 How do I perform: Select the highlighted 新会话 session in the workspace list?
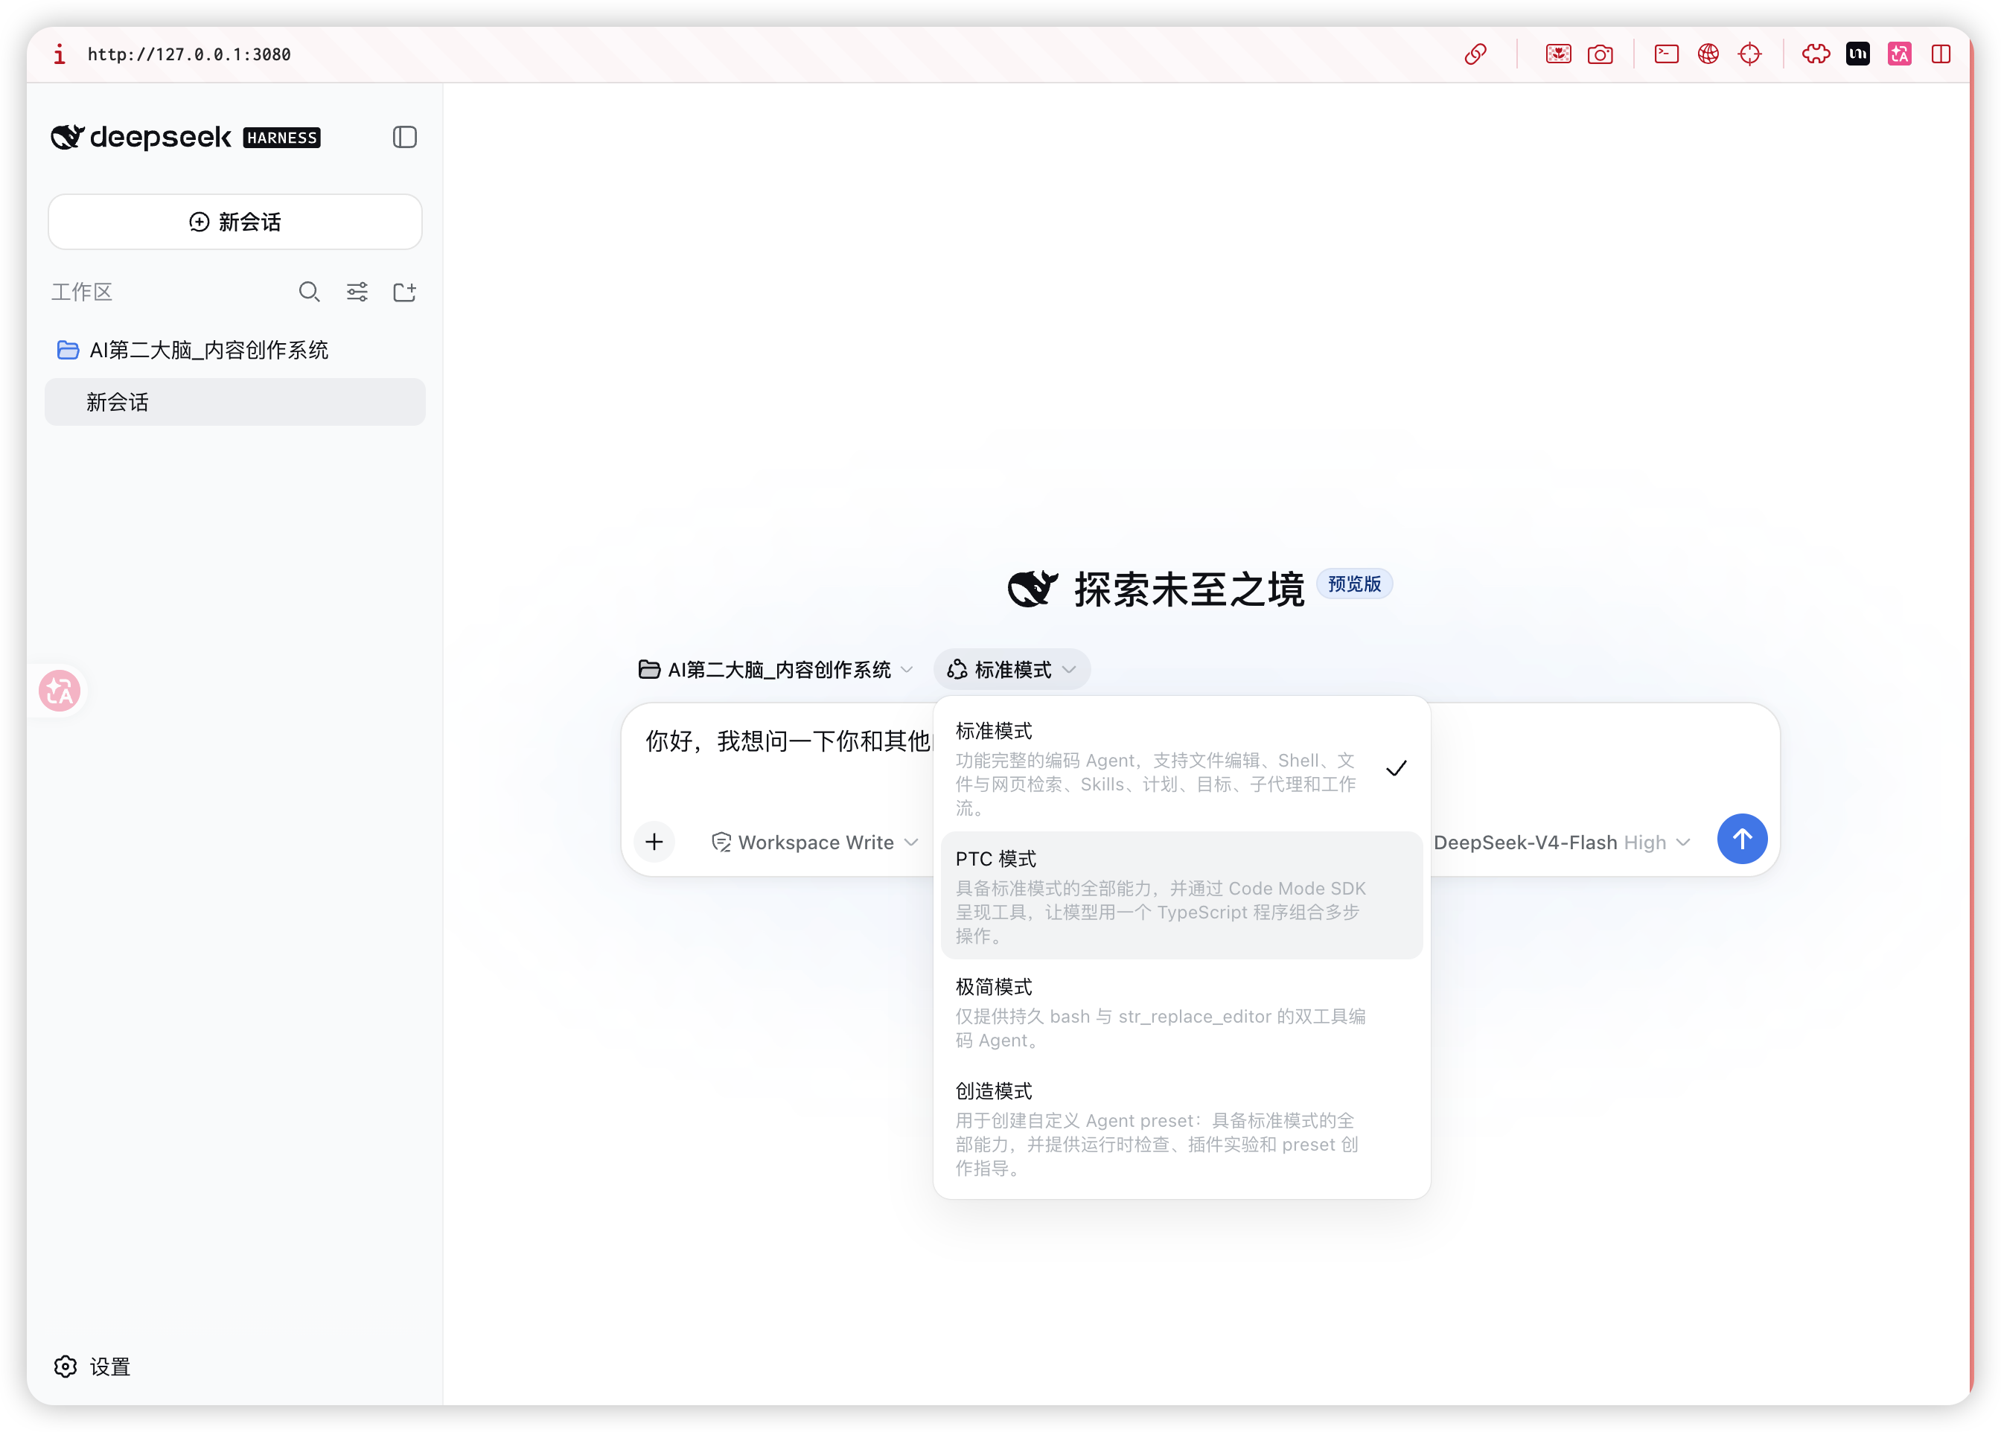pos(235,402)
